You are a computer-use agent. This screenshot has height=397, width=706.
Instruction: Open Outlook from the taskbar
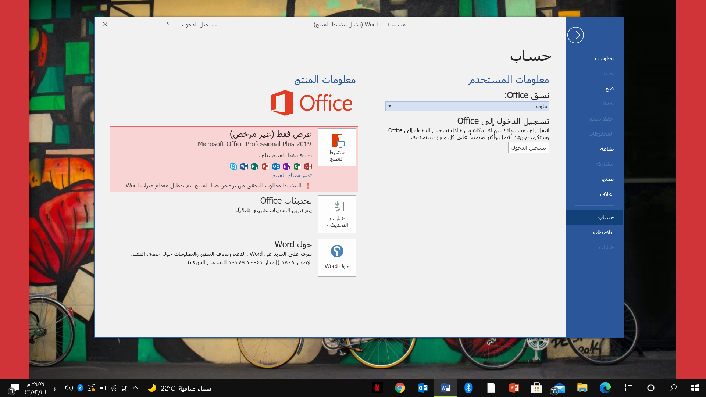[x=422, y=388]
